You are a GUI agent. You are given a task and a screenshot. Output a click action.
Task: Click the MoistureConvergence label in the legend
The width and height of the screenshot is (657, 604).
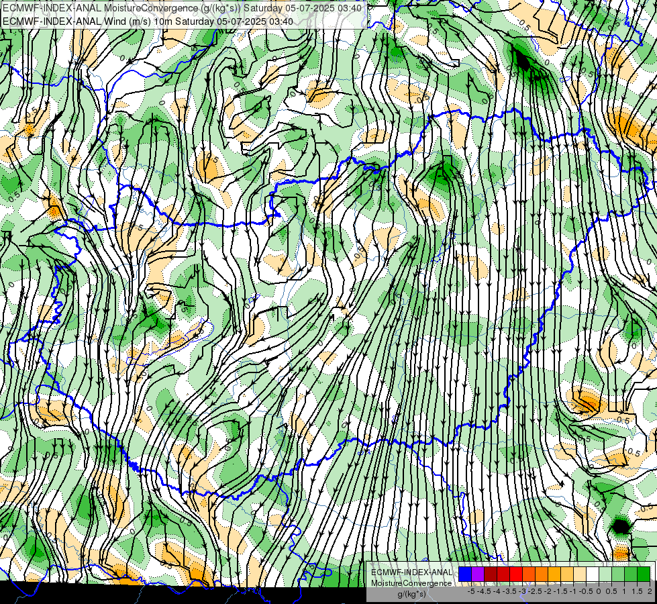pyautogui.click(x=411, y=583)
